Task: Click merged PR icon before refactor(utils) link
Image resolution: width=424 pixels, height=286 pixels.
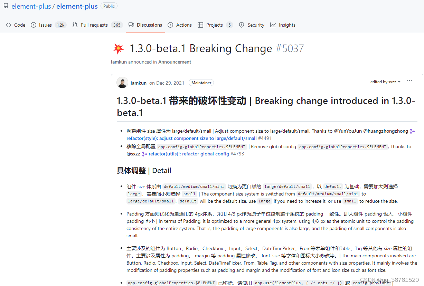Action: point(144,154)
